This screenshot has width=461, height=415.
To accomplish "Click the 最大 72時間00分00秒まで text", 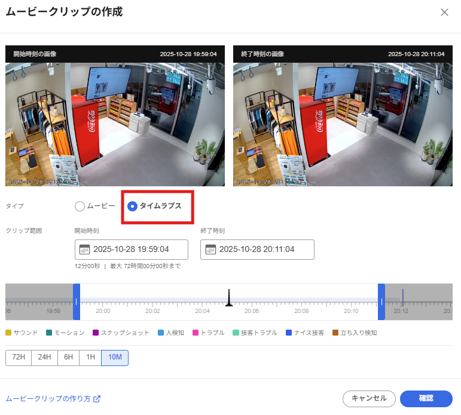I will coord(145,266).
